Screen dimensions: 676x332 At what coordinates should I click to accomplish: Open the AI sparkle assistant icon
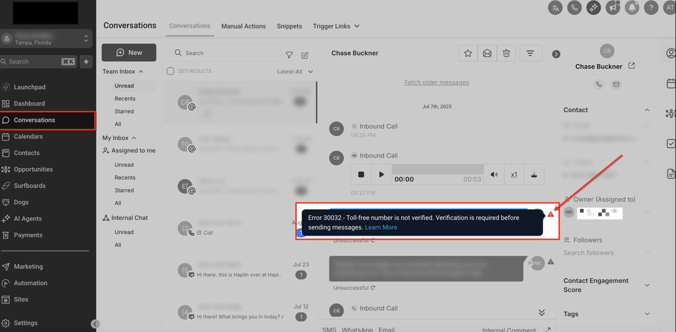click(593, 8)
